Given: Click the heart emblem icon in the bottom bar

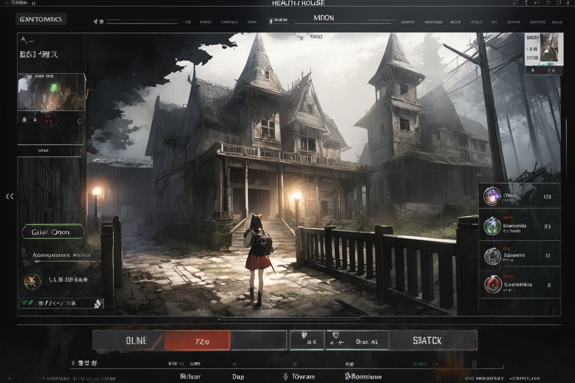Looking at the screenshot, I should point(304,335).
